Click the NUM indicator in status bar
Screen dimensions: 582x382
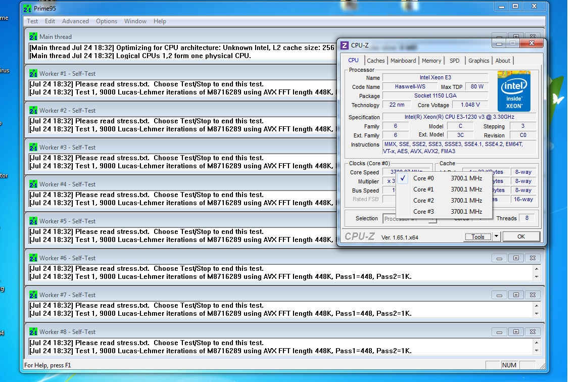coord(509,365)
